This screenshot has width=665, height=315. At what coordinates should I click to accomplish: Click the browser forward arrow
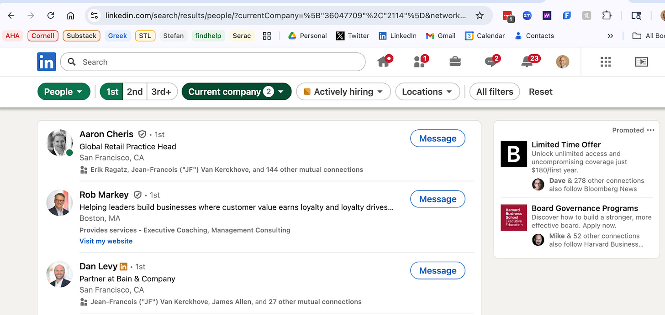(31, 15)
